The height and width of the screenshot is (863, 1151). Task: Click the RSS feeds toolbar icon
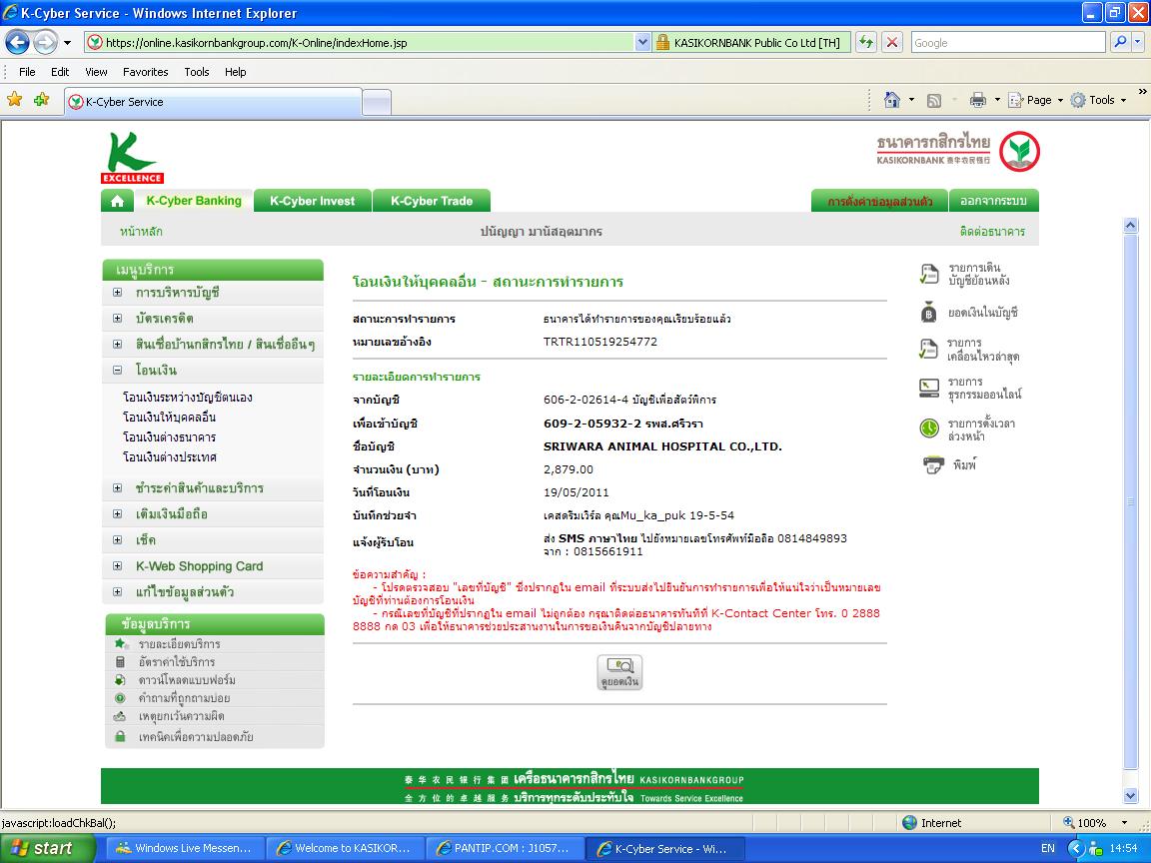click(934, 101)
